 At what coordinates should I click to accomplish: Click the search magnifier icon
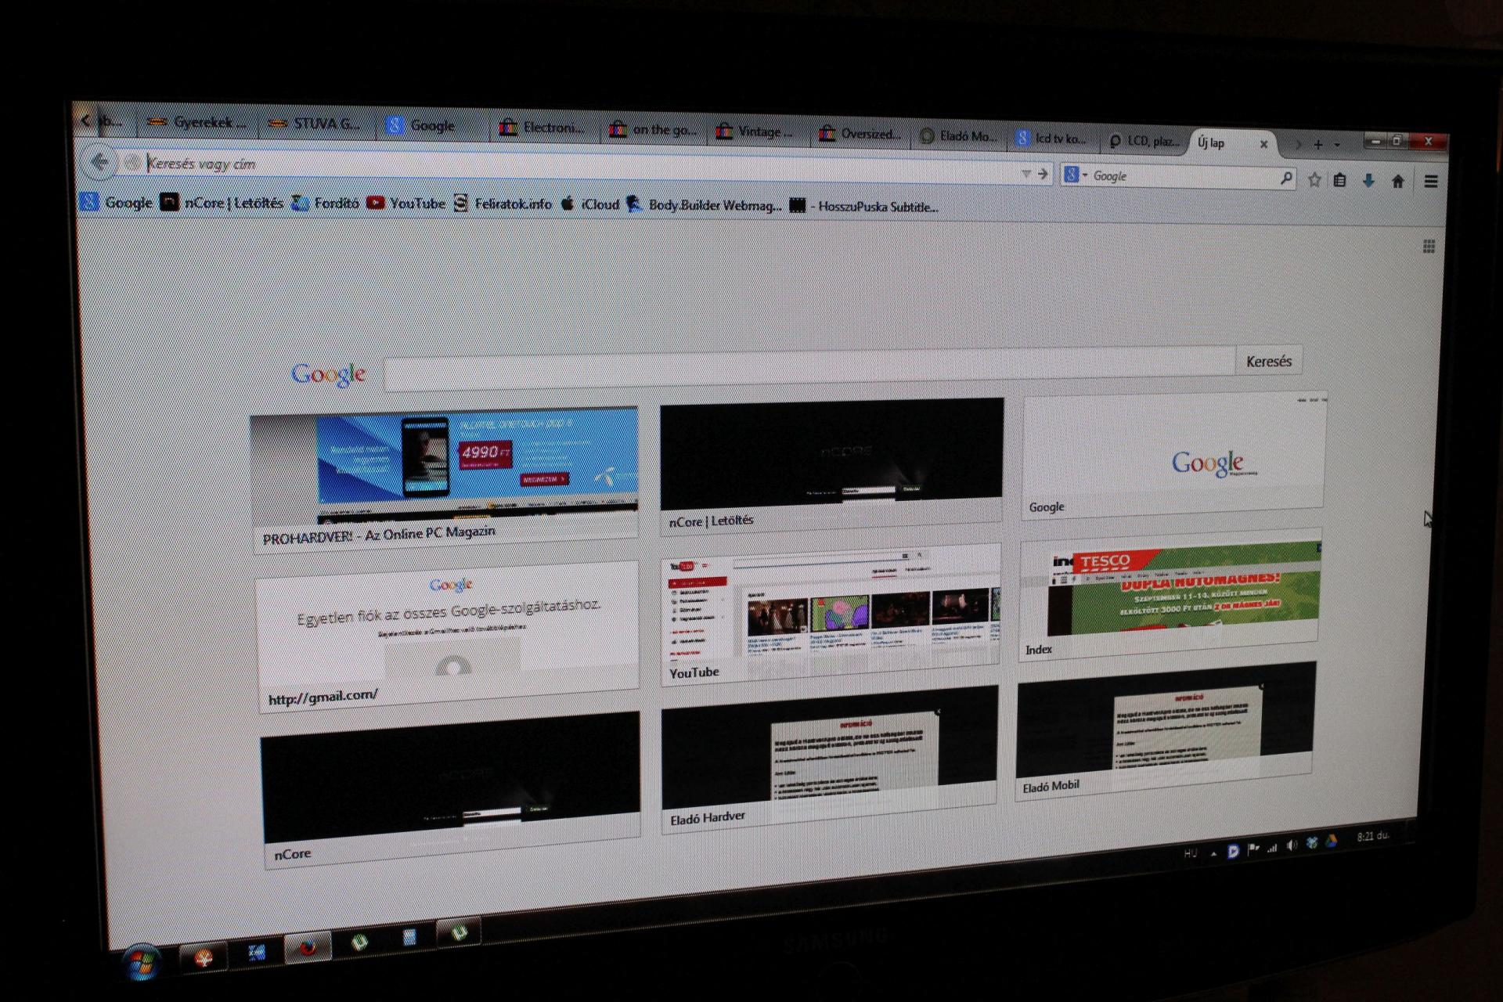pos(1285,178)
